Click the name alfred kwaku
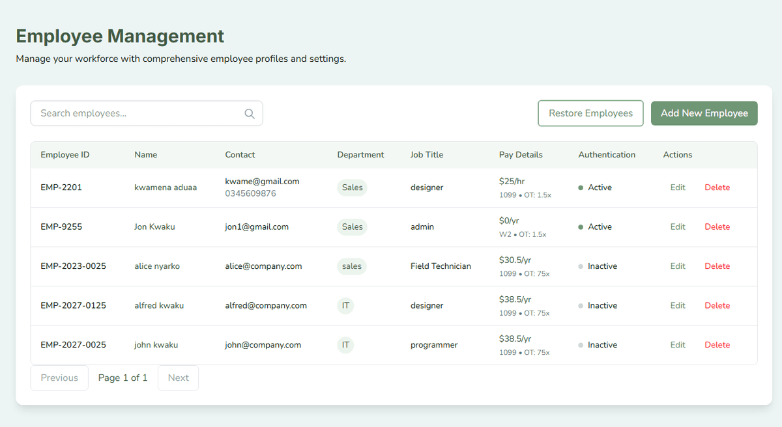 tap(159, 305)
